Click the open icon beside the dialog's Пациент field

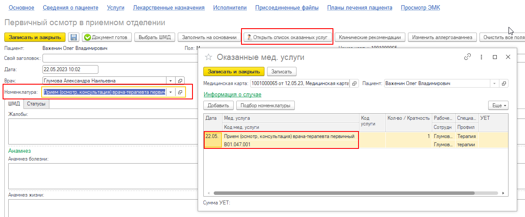[x=504, y=83]
